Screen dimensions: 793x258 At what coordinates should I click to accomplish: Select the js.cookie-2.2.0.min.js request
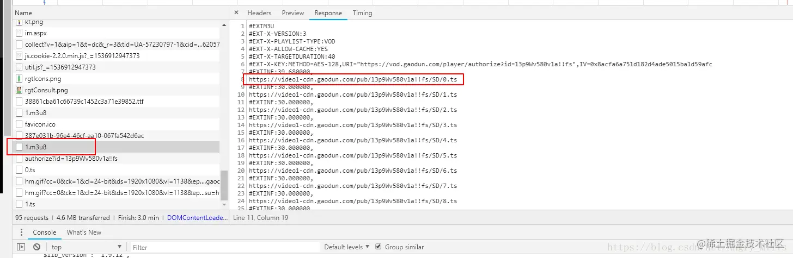point(117,56)
